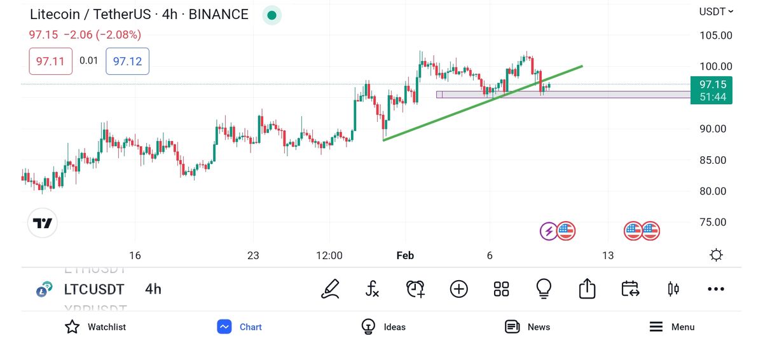The width and height of the screenshot is (763, 343).
Task: Switch to the Watchlist tab
Action: (95, 327)
